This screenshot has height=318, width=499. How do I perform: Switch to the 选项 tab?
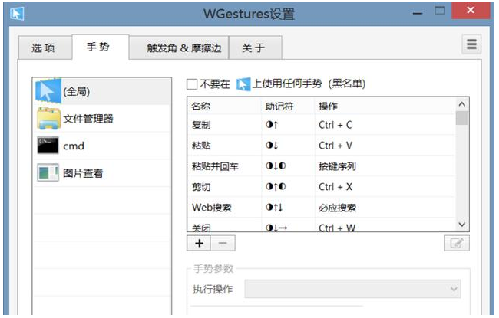point(45,48)
